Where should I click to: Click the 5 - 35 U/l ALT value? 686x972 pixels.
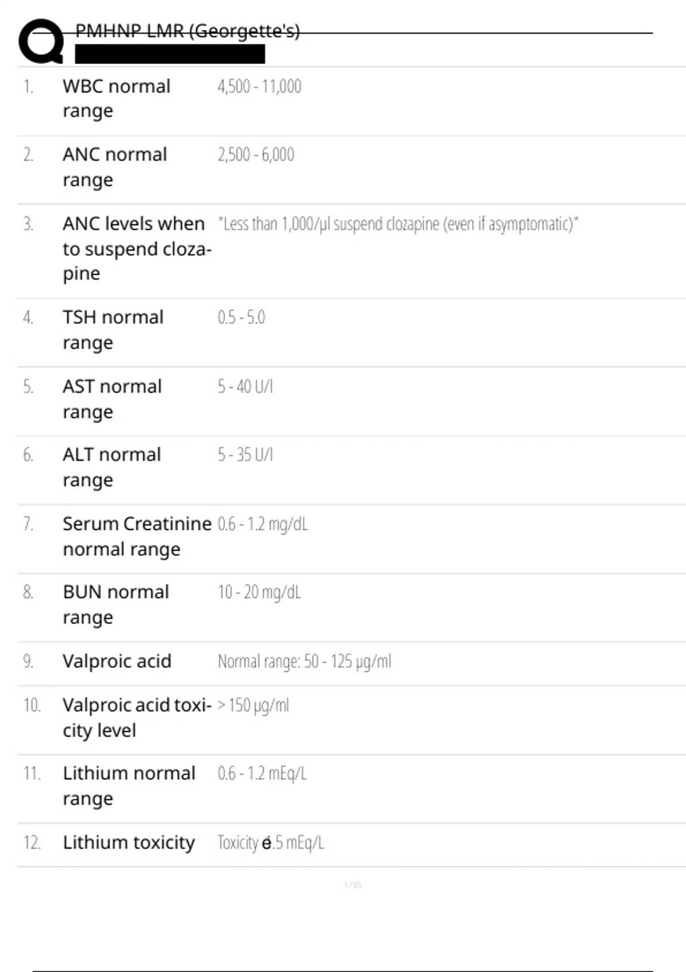pos(245,455)
